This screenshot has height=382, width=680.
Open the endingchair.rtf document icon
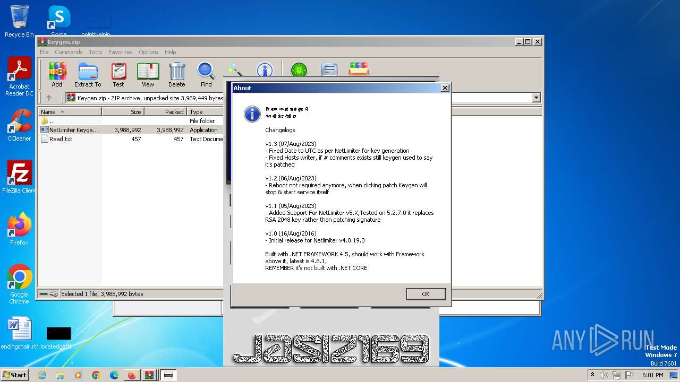click(20, 333)
